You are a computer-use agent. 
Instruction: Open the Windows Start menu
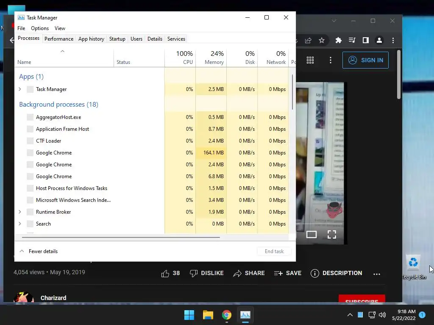tap(189, 315)
